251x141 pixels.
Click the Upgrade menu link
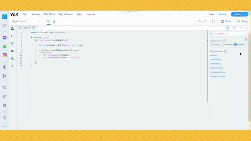(91, 14)
